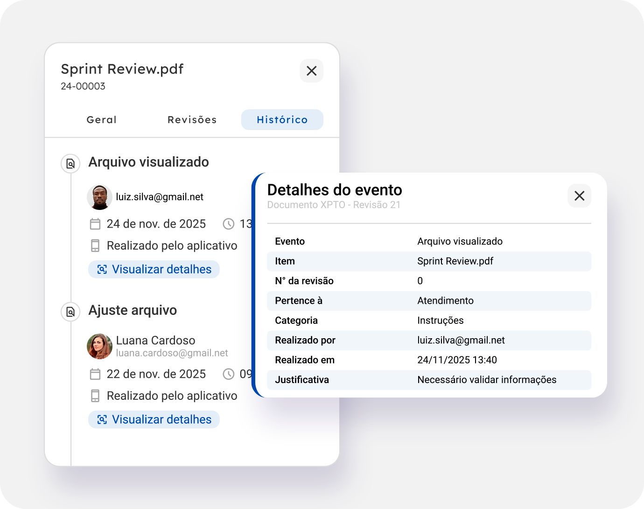The image size is (644, 509).
Task: Click the Arquivo visualizado timeline icon
Action: pos(70,164)
